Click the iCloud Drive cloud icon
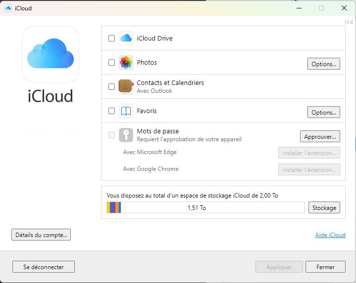The height and width of the screenshot is (283, 356). pos(126,38)
